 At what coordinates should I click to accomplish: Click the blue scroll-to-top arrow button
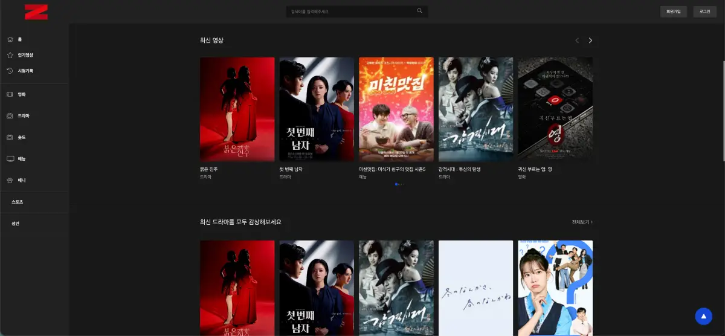pyautogui.click(x=703, y=316)
